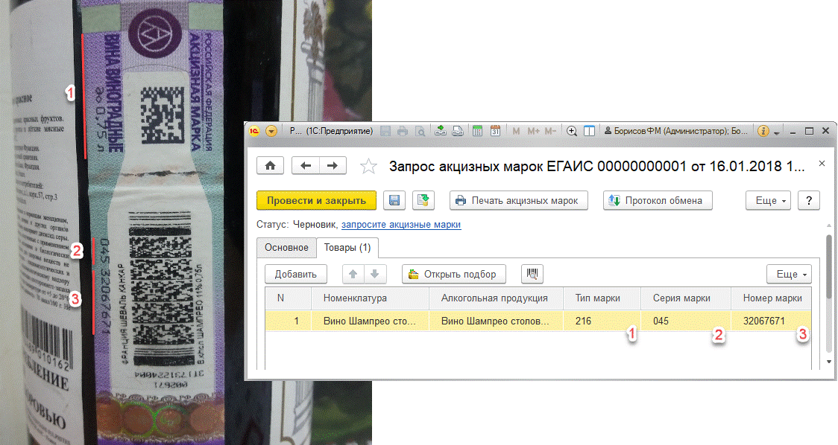Click the post document icon button
The image size is (838, 445).
coord(423,201)
